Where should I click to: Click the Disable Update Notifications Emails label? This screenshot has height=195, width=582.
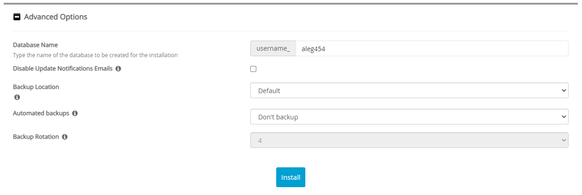[62, 69]
